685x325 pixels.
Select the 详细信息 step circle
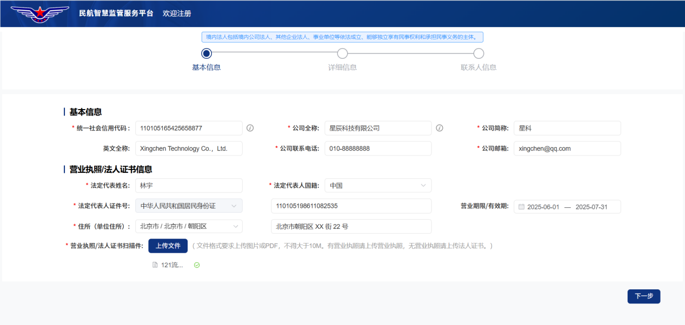point(342,53)
